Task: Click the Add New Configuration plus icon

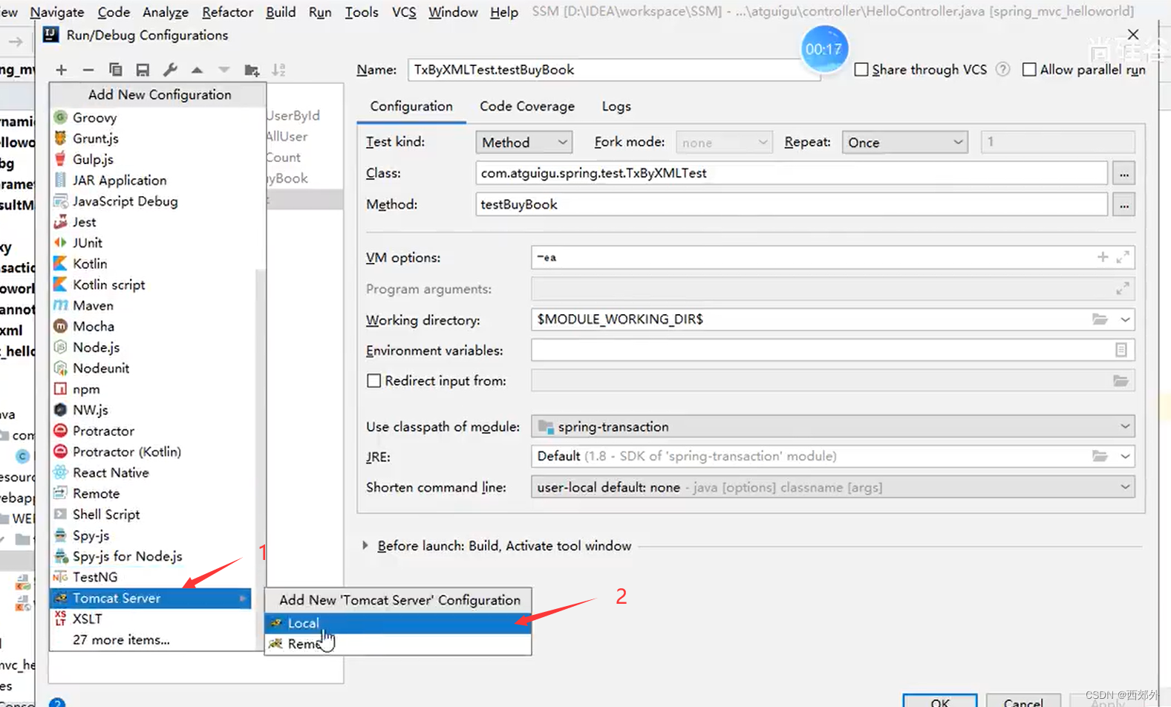Action: pos(61,70)
